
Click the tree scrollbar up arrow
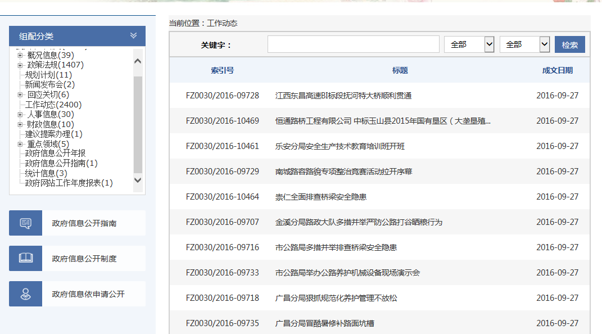click(138, 61)
